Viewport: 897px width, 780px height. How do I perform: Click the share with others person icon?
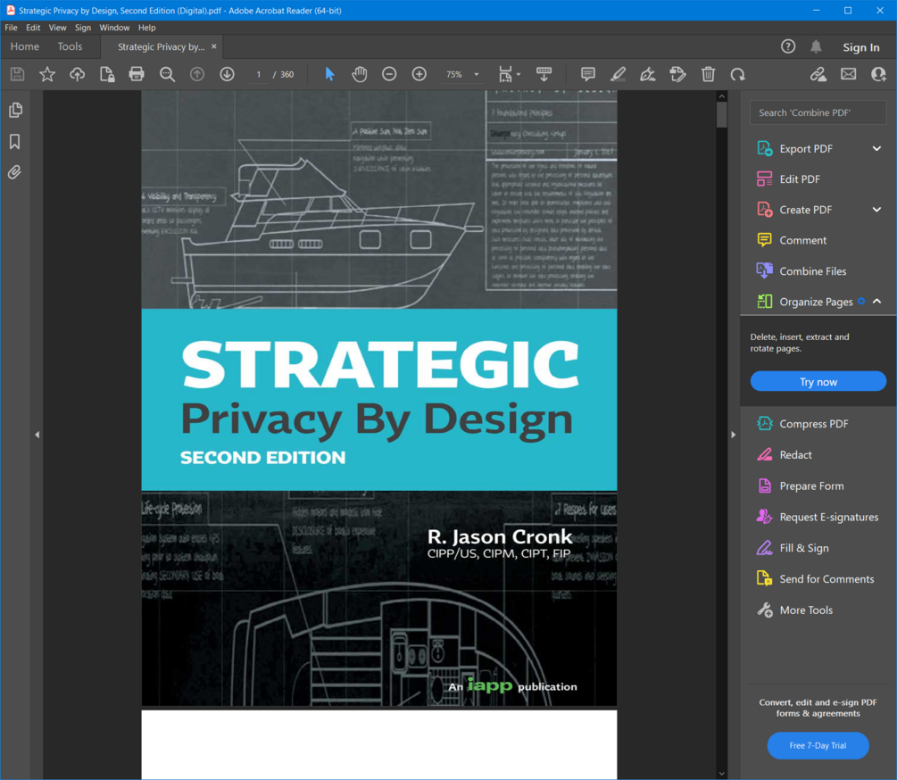pos(878,74)
